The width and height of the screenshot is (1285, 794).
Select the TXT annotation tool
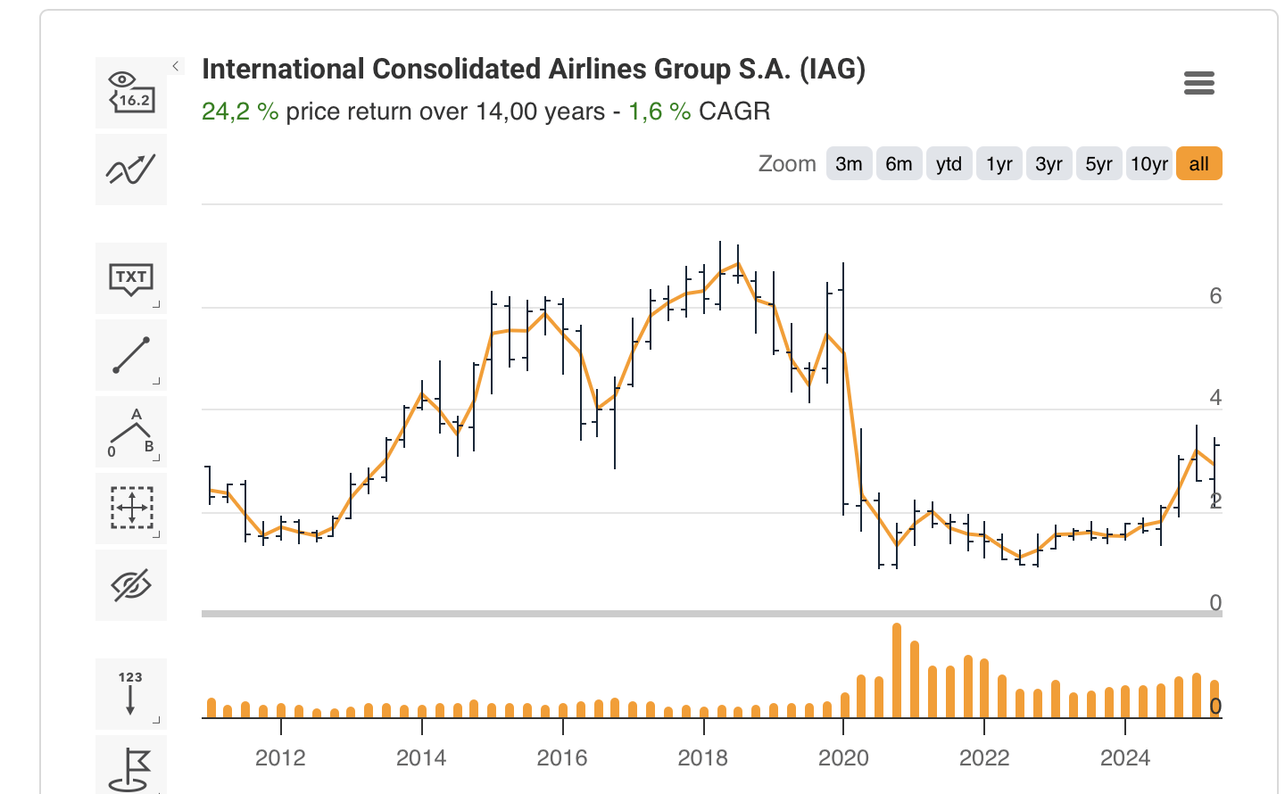pyautogui.click(x=130, y=278)
